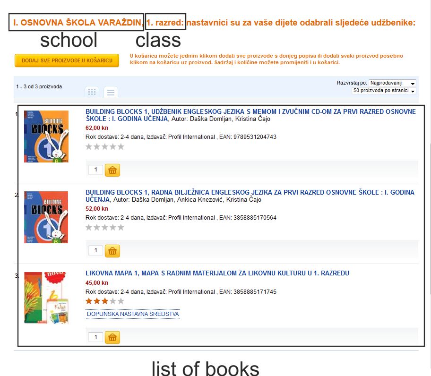This screenshot has width=431, height=376.
Task: Add Building Blocks 1 udžbenik to cart
Action: click(112, 170)
